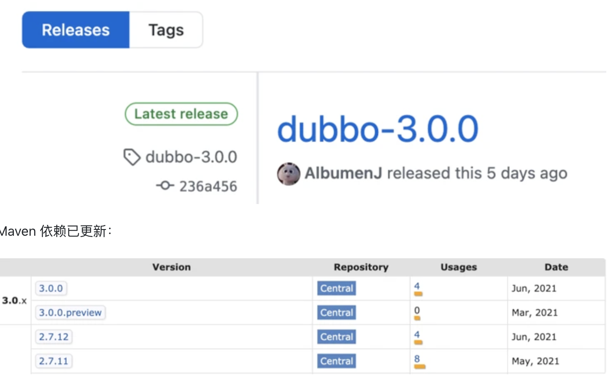Click the usages count 8 for 2.7.11
The image size is (613, 383).
click(417, 359)
